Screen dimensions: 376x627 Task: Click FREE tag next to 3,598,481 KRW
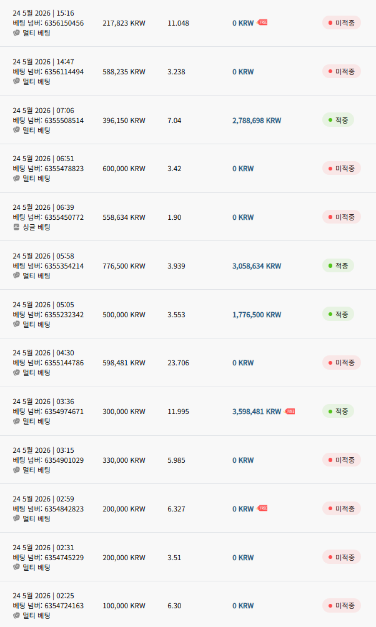click(290, 411)
